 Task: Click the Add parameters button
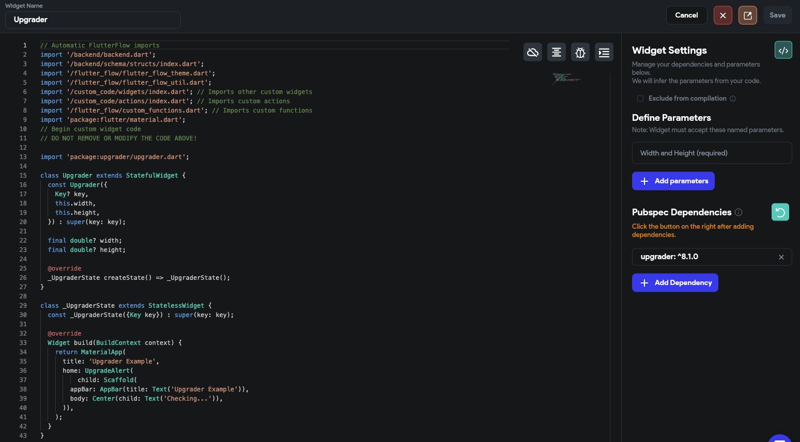(x=673, y=181)
